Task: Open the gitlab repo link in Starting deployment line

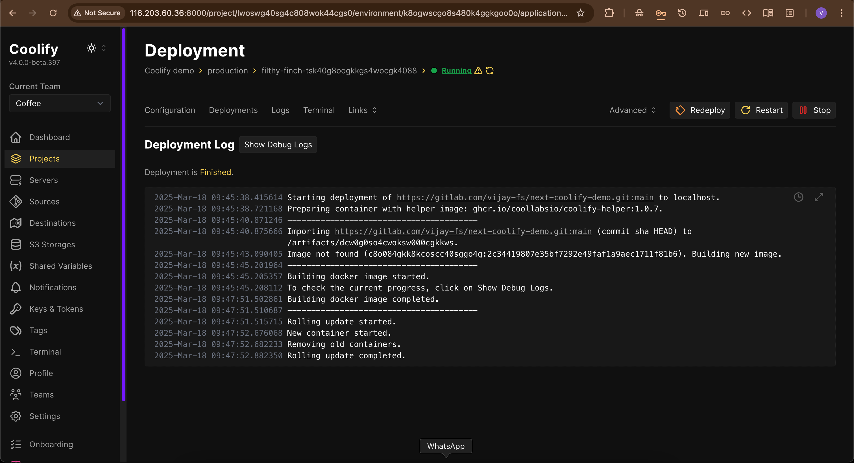Action: 525,198
